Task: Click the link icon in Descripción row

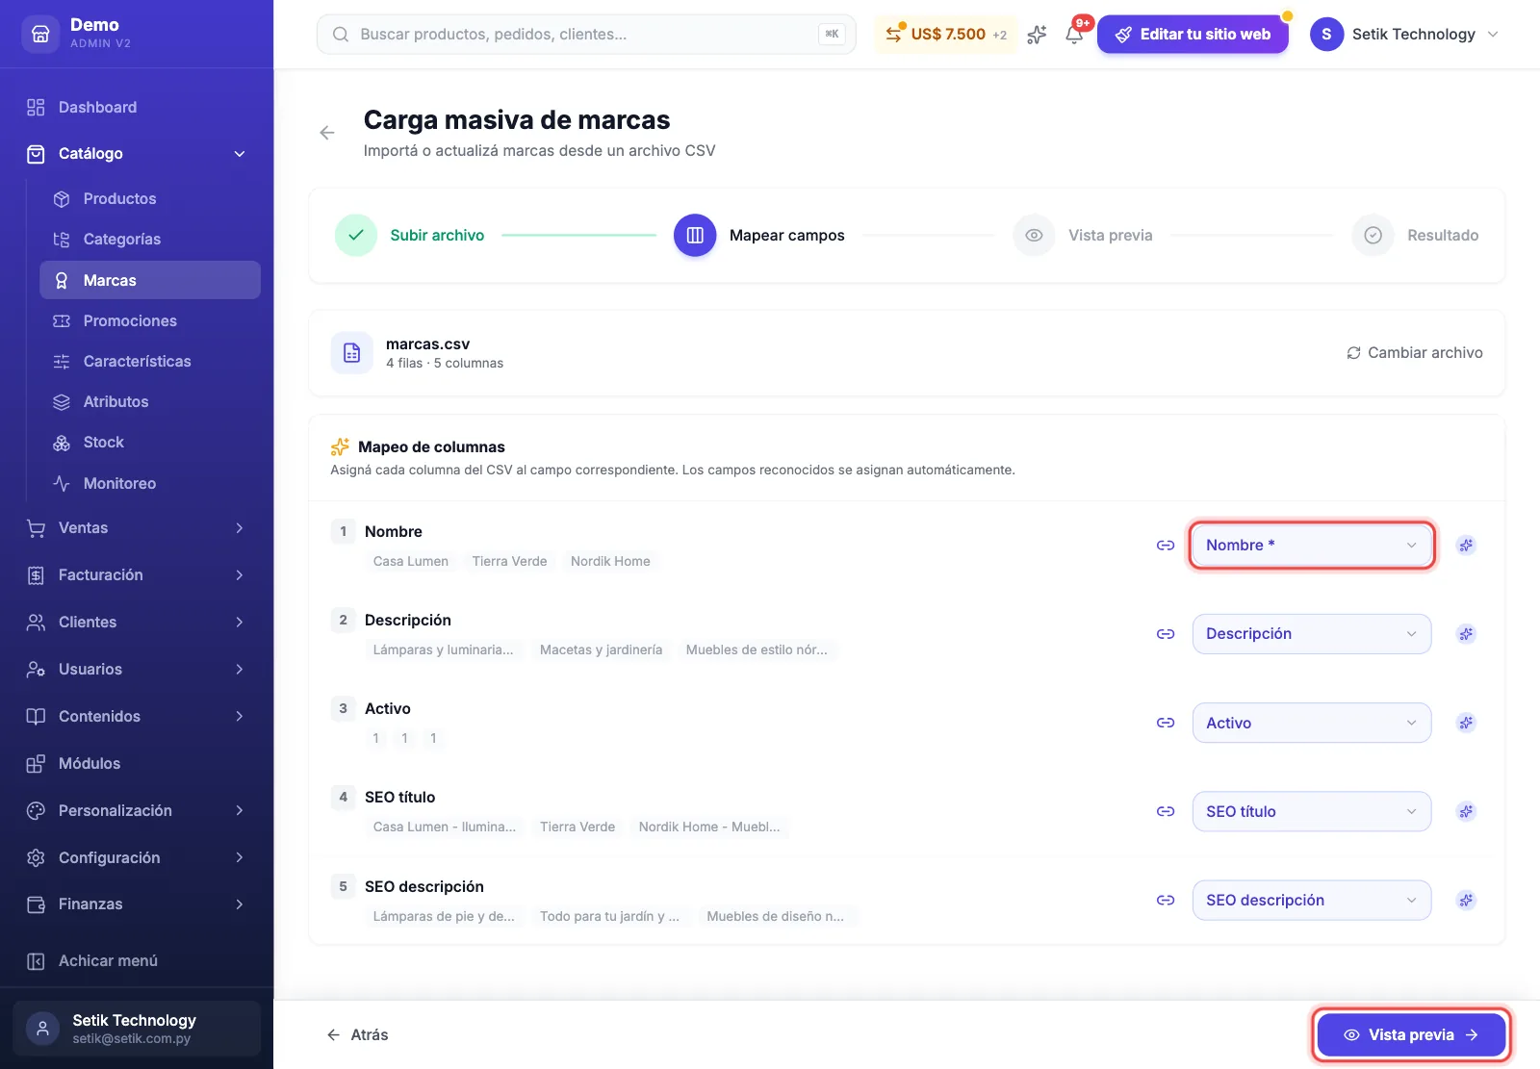Action: click(x=1166, y=634)
